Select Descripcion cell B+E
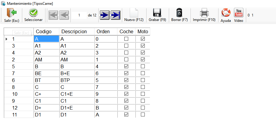276x126 pixels. click(77, 73)
